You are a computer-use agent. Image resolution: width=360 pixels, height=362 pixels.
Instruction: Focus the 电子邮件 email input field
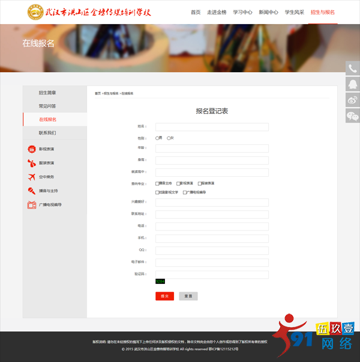212,263
